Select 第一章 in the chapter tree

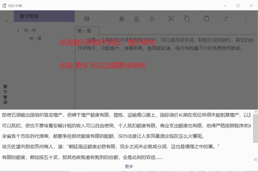tap(35, 39)
